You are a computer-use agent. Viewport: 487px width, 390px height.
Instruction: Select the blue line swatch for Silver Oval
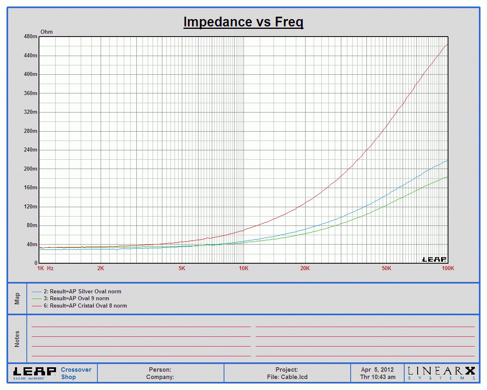(x=37, y=292)
